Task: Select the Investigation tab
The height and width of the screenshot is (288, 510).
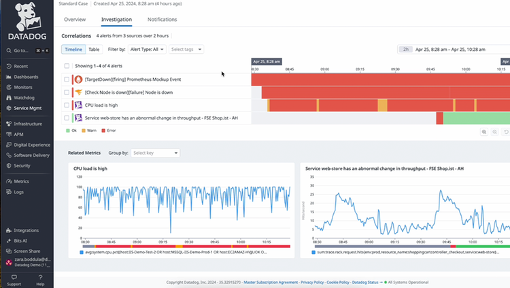Action: click(116, 20)
